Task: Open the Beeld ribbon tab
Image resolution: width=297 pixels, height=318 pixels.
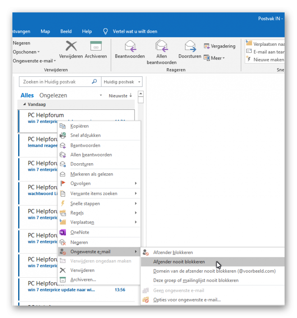Action: 66,31
